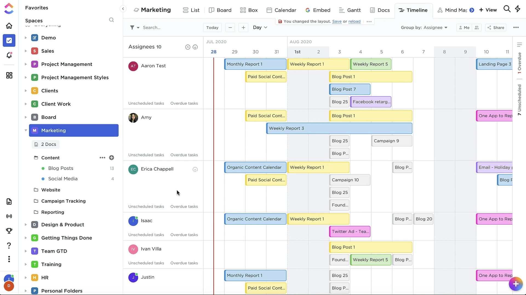The image size is (526, 295).
Task: Open Group by Assignee dropdown
Action: tap(424, 28)
